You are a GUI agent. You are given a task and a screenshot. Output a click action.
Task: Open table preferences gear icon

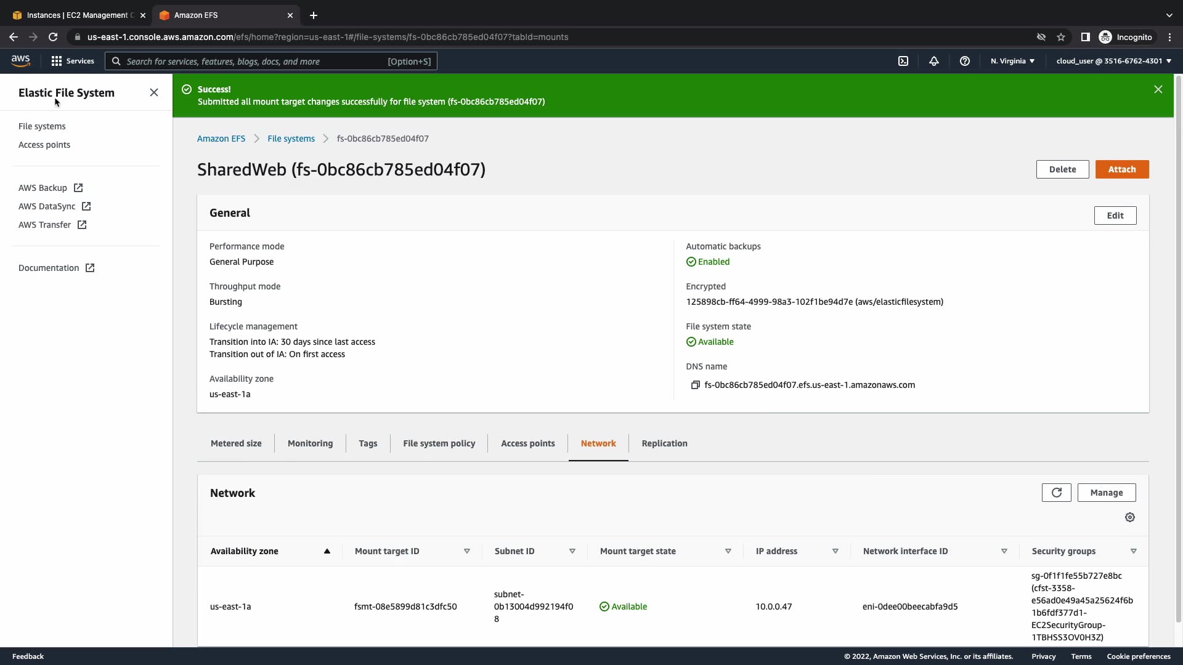pos(1129,517)
